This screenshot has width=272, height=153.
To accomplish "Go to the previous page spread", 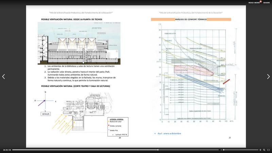I will [3, 76].
